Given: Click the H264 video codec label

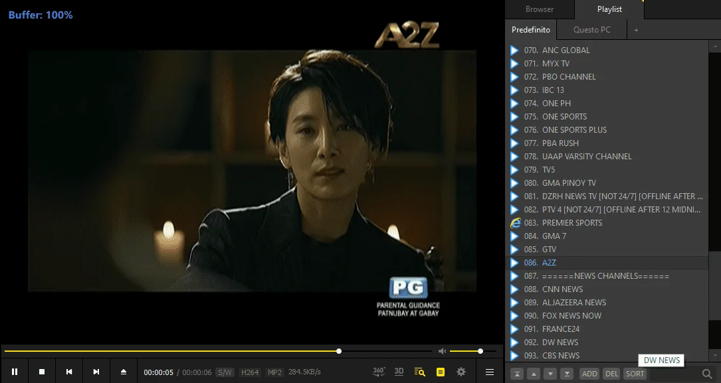Looking at the screenshot, I should click(x=250, y=372).
